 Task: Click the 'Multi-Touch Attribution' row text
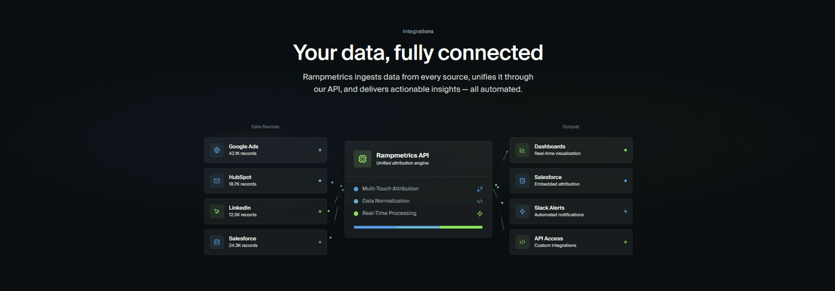[x=390, y=189]
